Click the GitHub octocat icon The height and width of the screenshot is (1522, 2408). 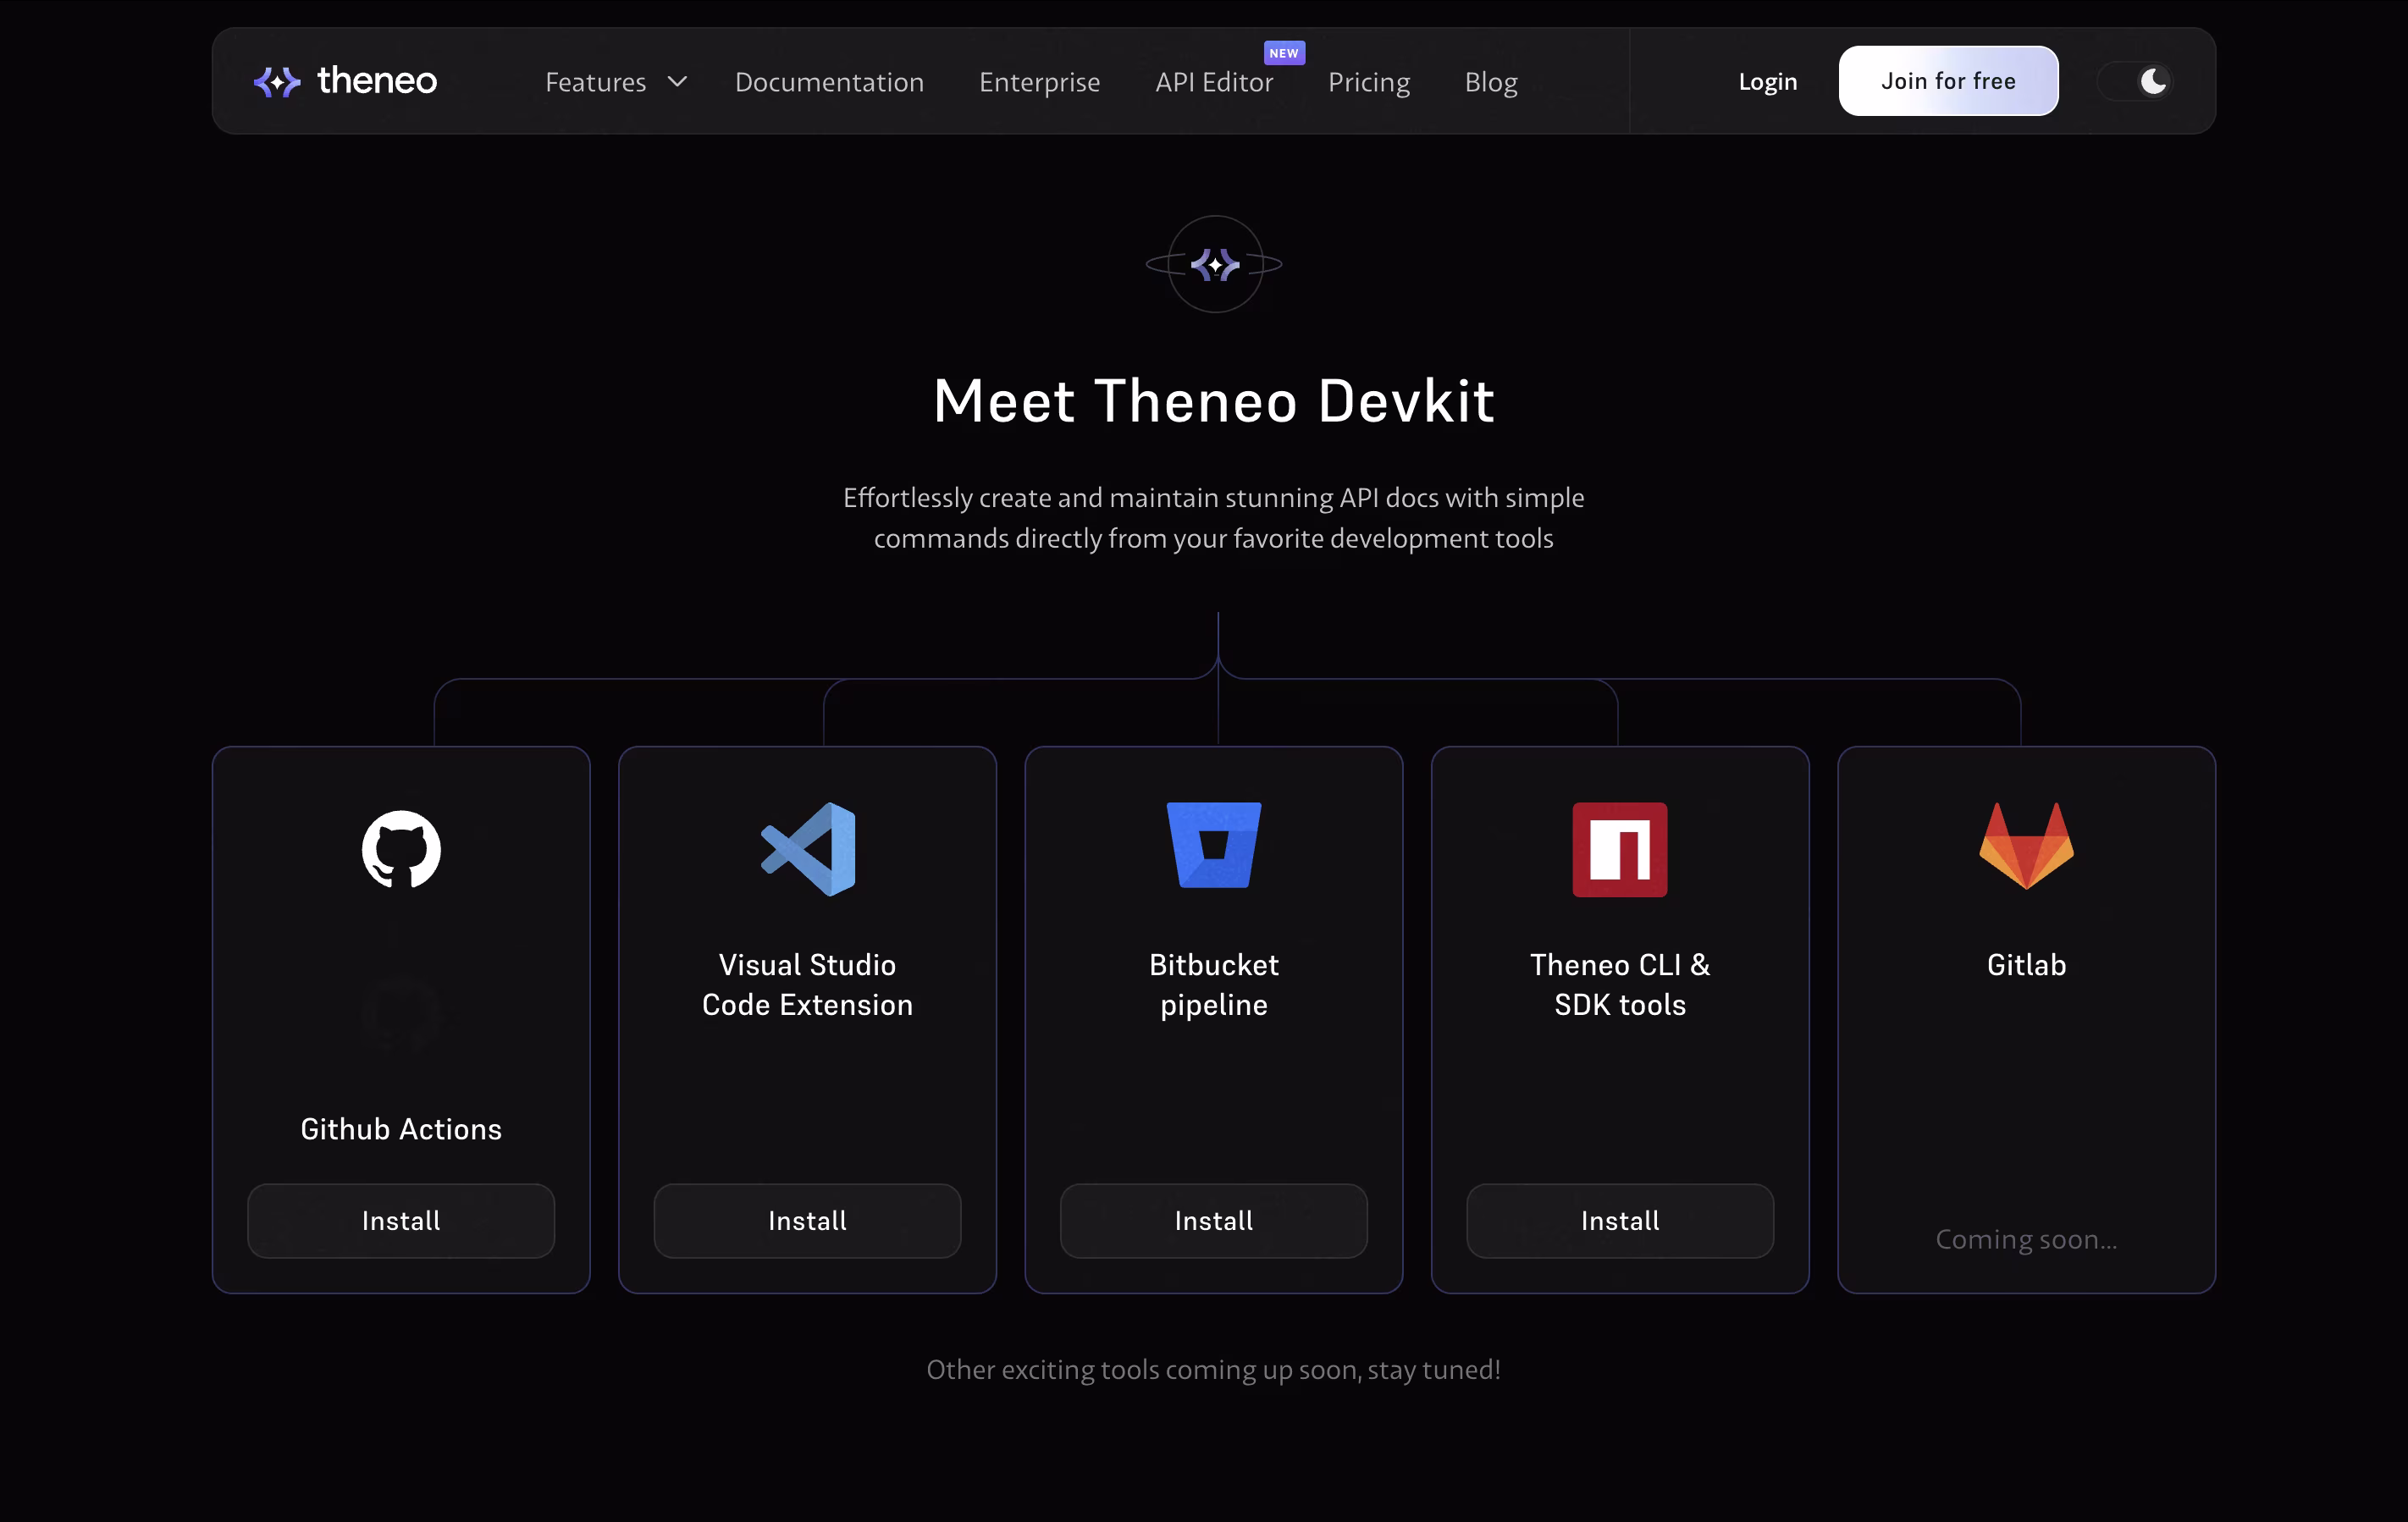401,849
